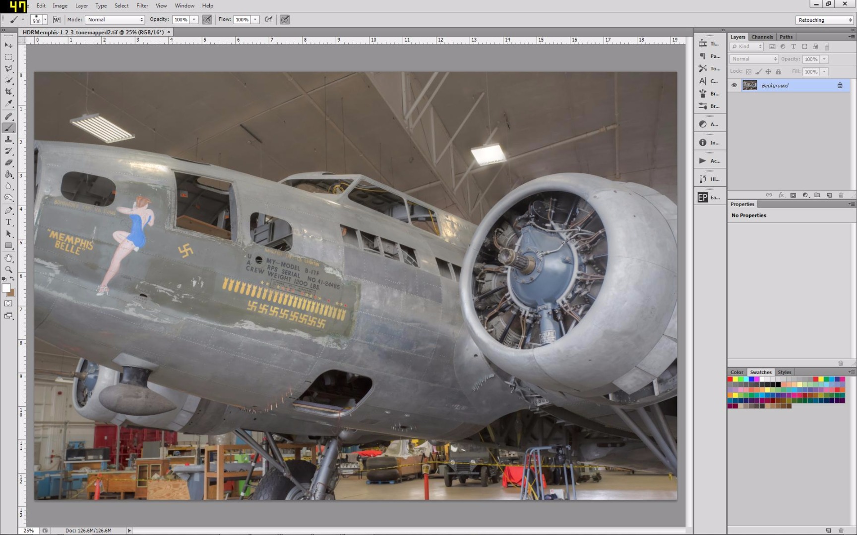Open the layer Fill slider arrow

pos(824,72)
